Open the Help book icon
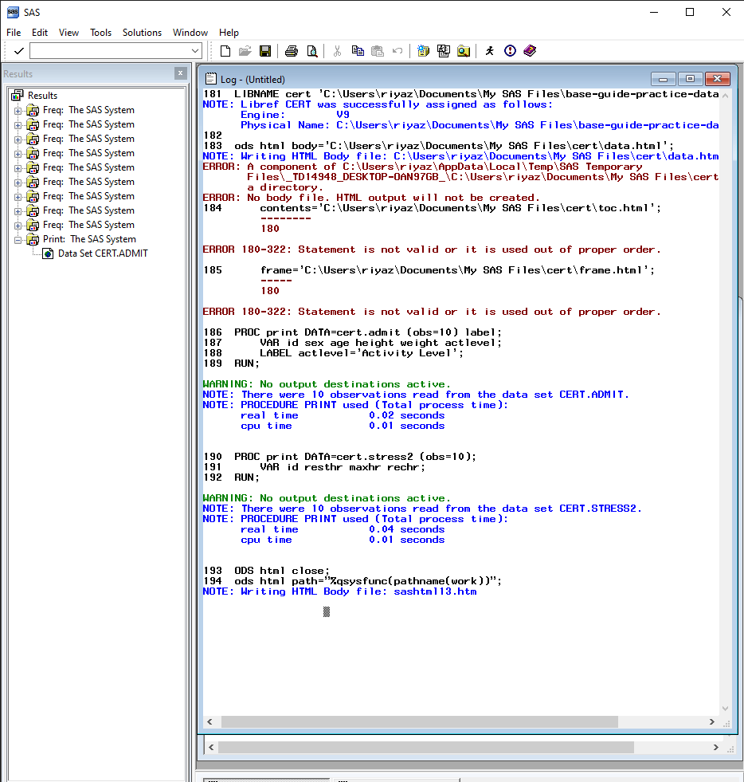 tap(530, 51)
